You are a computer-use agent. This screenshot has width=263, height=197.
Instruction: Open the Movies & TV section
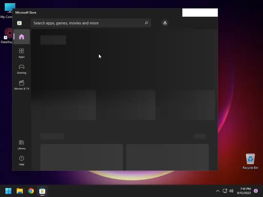pos(22,85)
